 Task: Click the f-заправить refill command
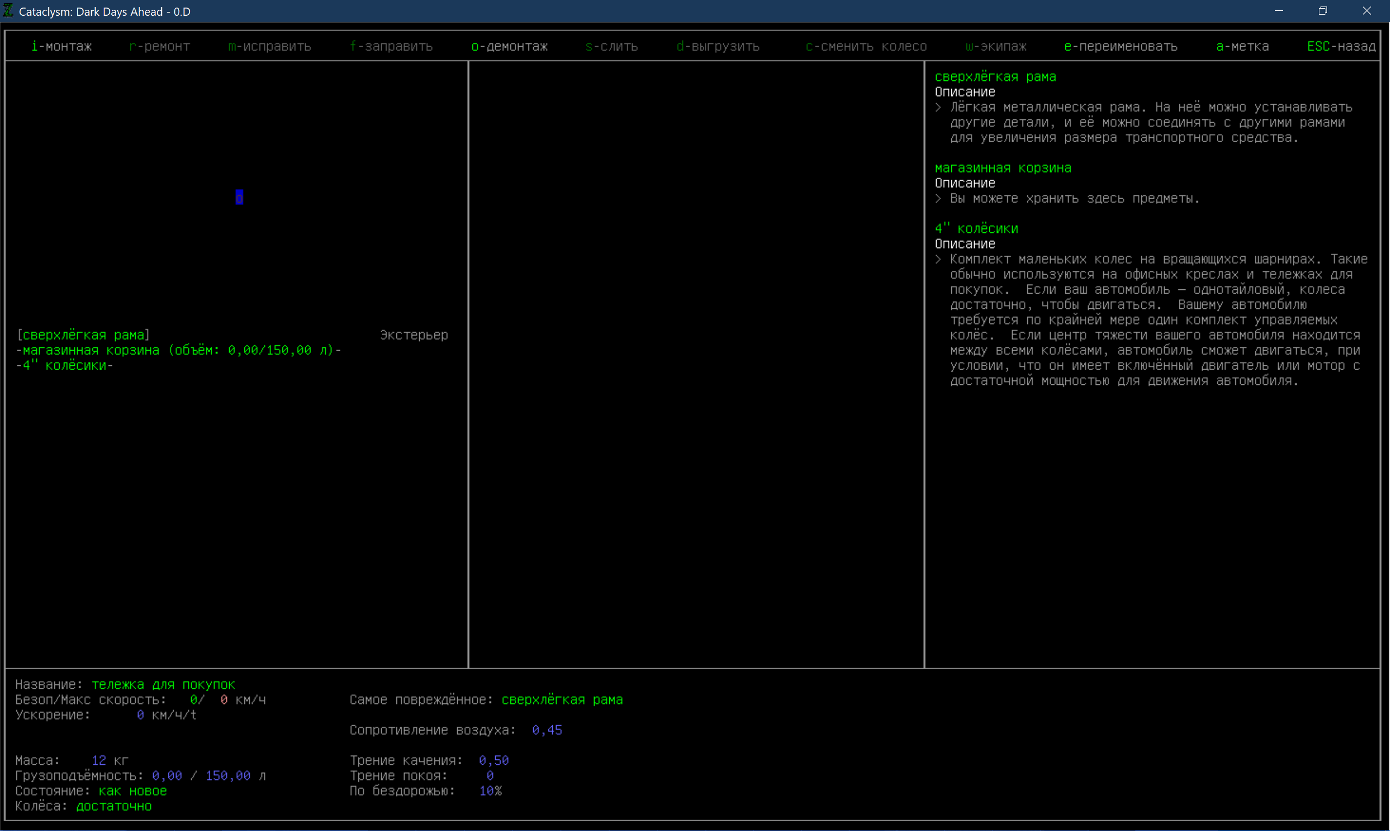tap(391, 47)
